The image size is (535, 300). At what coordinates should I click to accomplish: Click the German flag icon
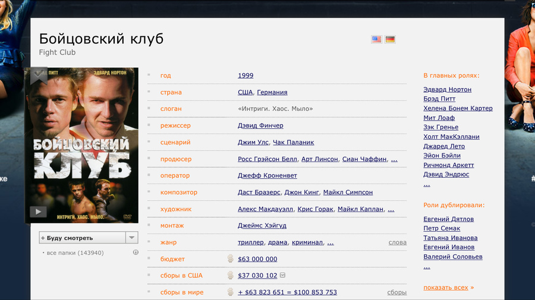pyautogui.click(x=390, y=39)
